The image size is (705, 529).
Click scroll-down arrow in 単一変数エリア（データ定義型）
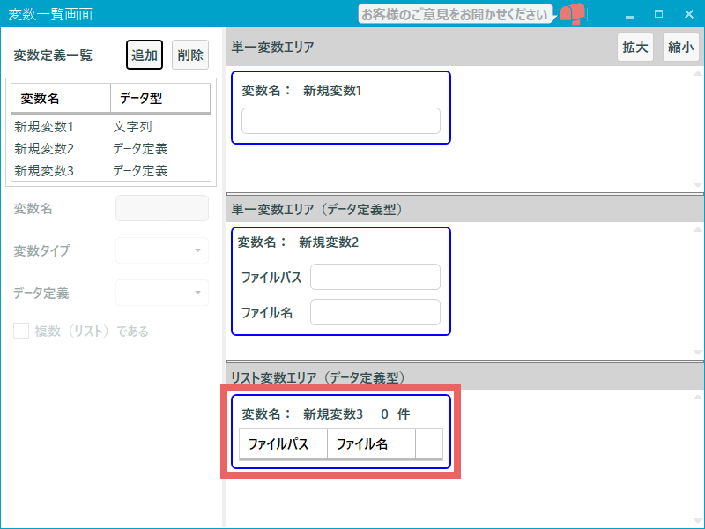tap(697, 352)
